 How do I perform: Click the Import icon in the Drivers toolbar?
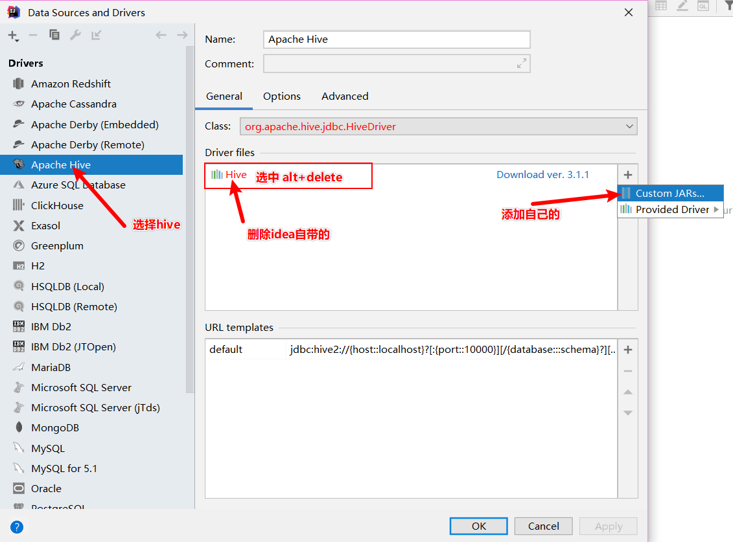97,36
